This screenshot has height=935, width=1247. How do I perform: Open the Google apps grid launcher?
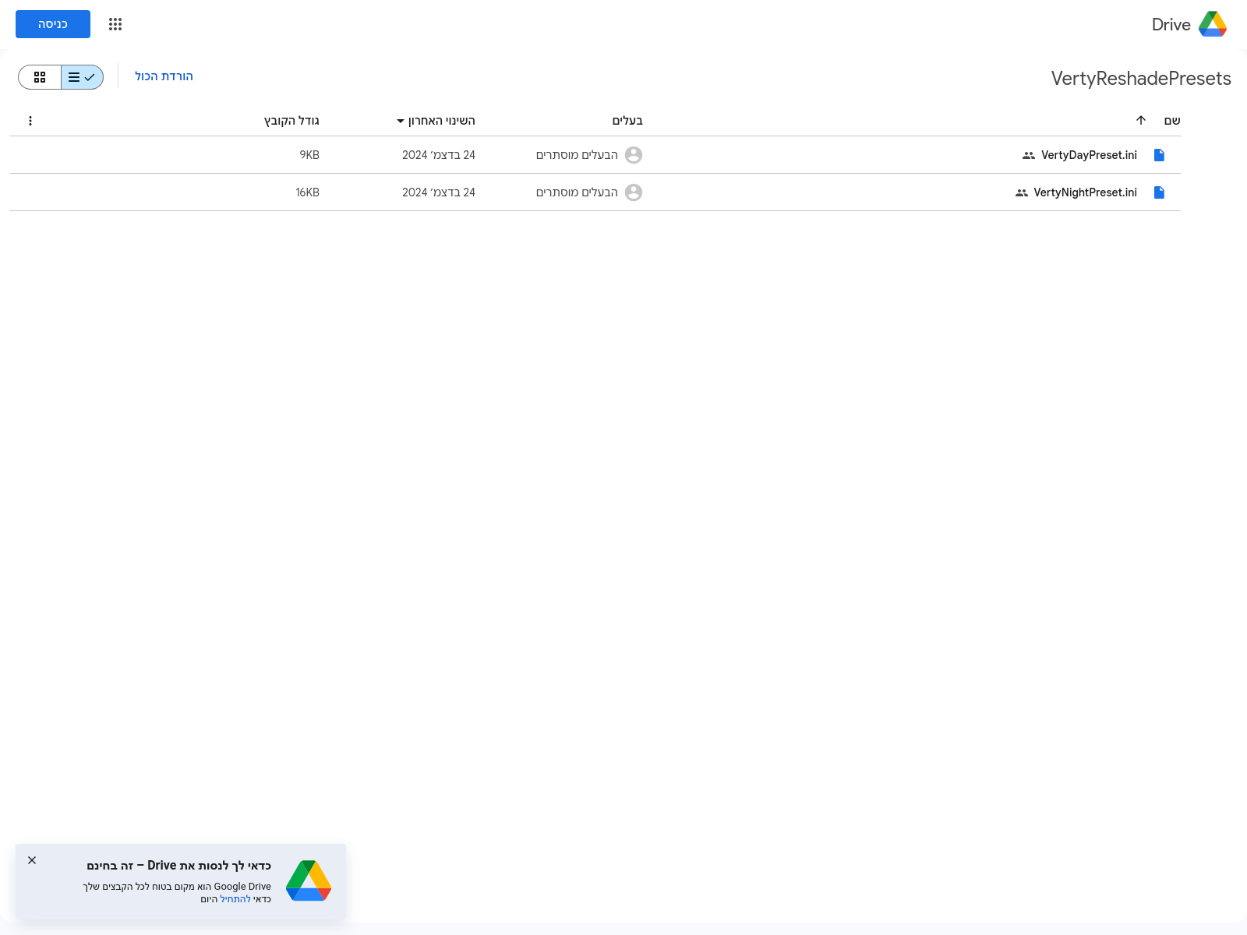(115, 24)
